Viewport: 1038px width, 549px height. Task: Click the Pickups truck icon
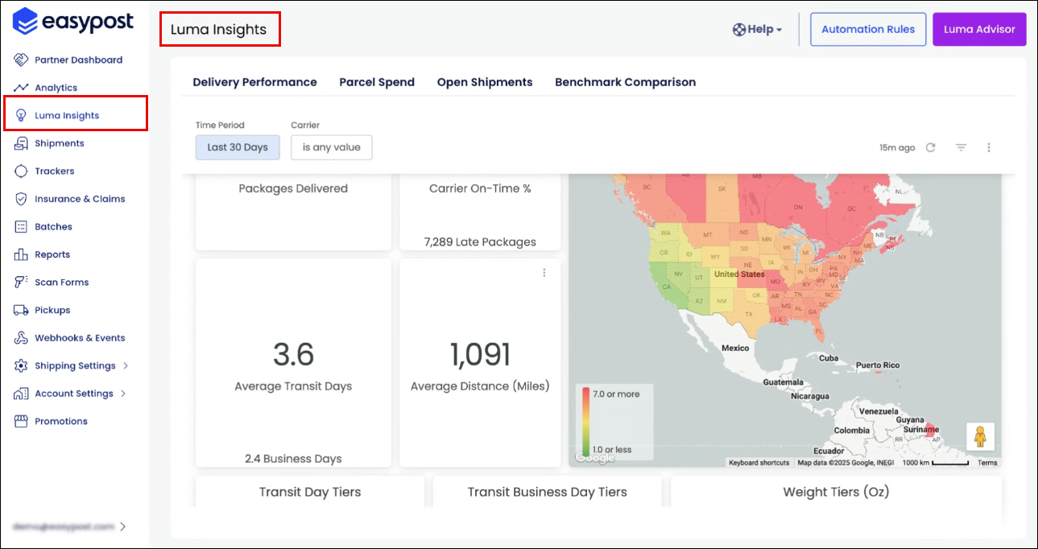[x=22, y=310]
